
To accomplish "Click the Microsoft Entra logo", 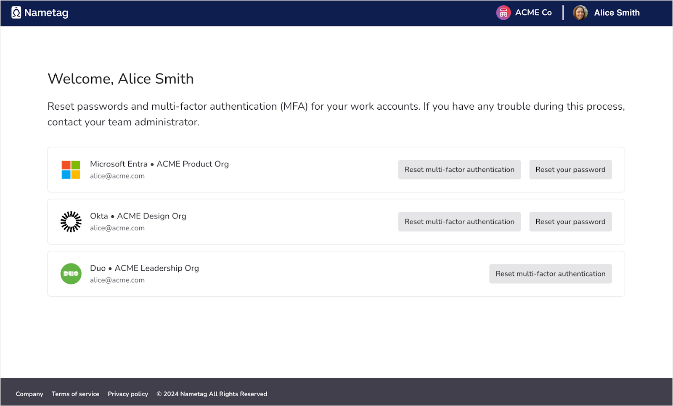I will pos(71,170).
